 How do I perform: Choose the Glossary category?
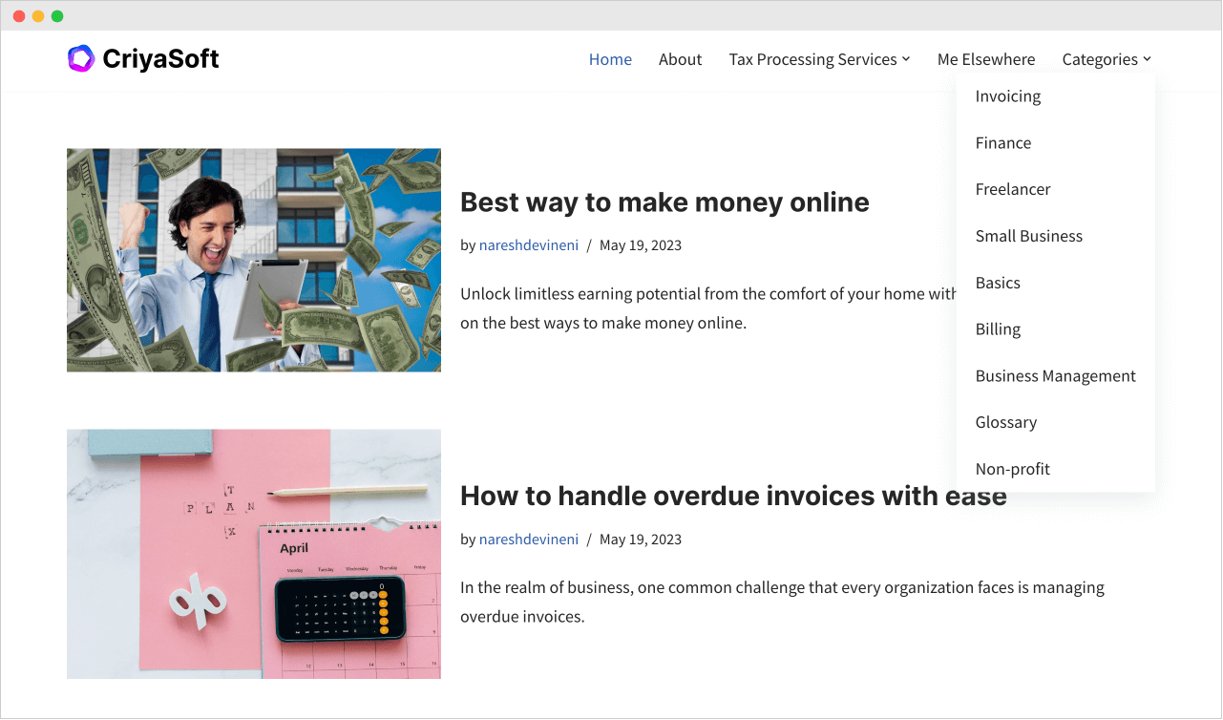(x=1005, y=422)
